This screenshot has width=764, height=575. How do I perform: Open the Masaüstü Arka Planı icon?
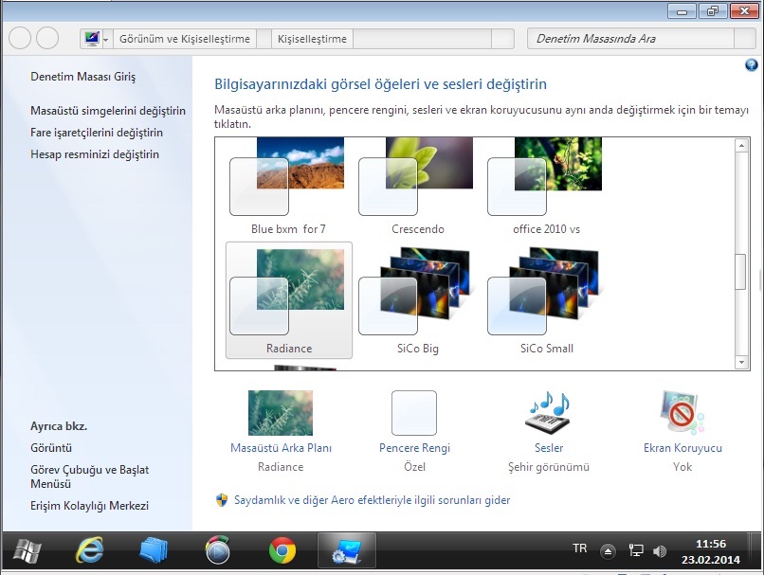pyautogui.click(x=281, y=413)
